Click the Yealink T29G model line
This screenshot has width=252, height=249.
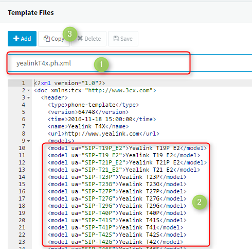[x=117, y=206]
